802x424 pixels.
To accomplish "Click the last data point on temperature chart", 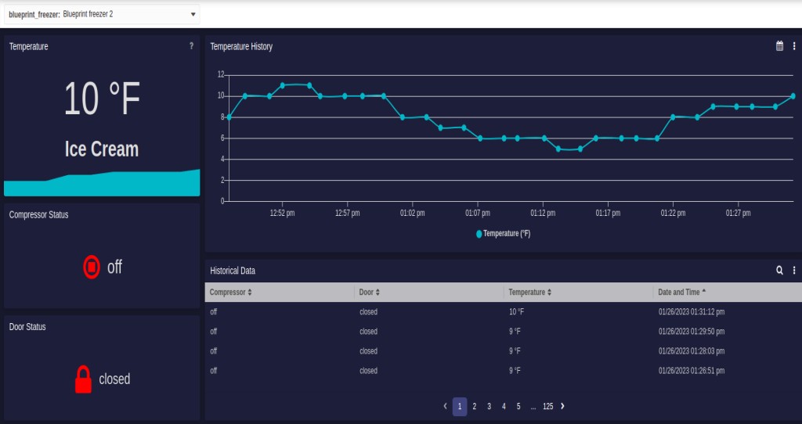I will click(x=793, y=96).
